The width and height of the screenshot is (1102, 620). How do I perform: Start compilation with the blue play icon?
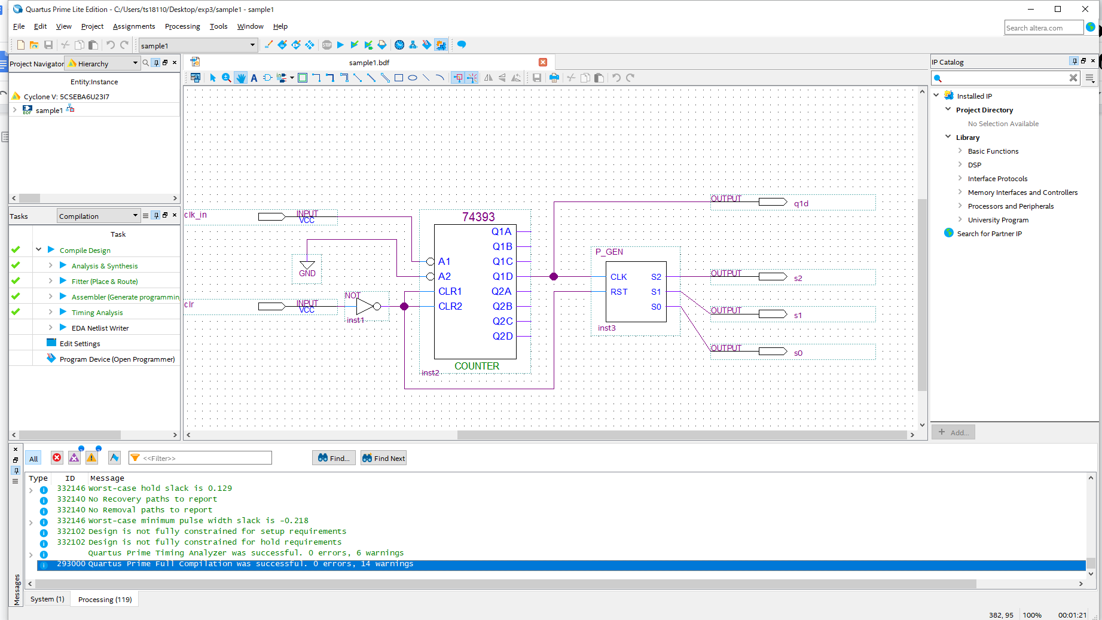click(x=340, y=45)
